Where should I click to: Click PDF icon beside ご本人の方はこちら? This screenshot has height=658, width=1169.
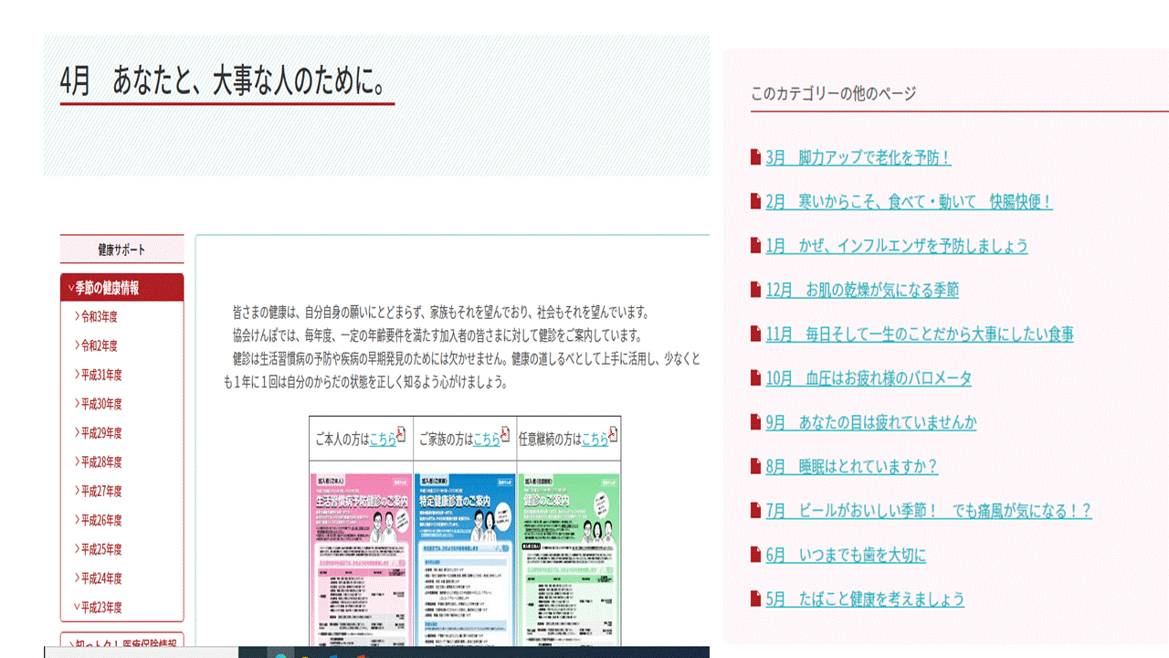tap(401, 434)
